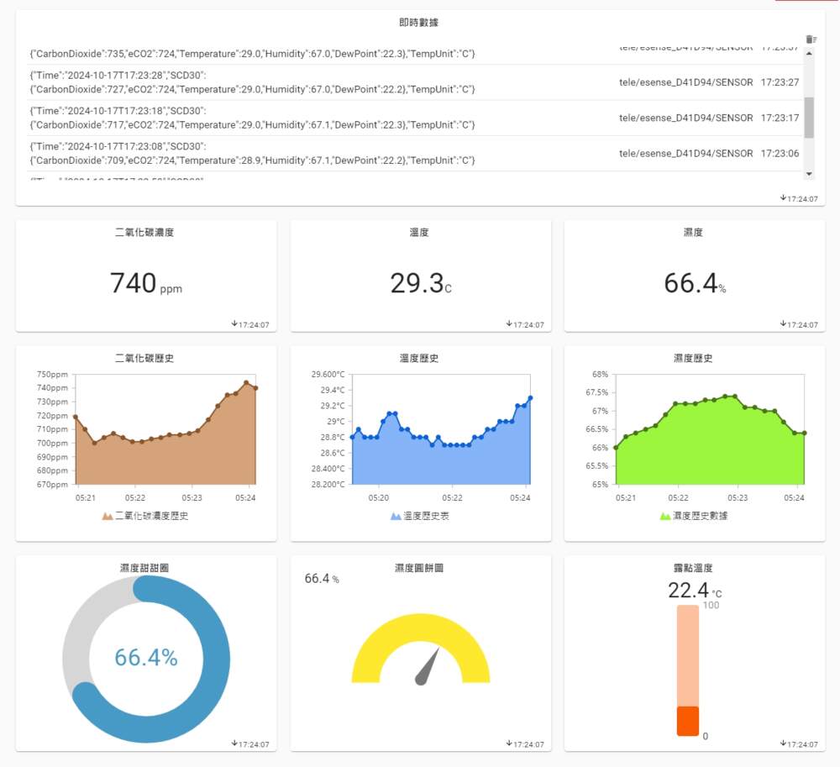Screen dimensions: 840x767
Task: Toggle the 二氧化碳濃度歷史 legend series label
Action: (151, 516)
